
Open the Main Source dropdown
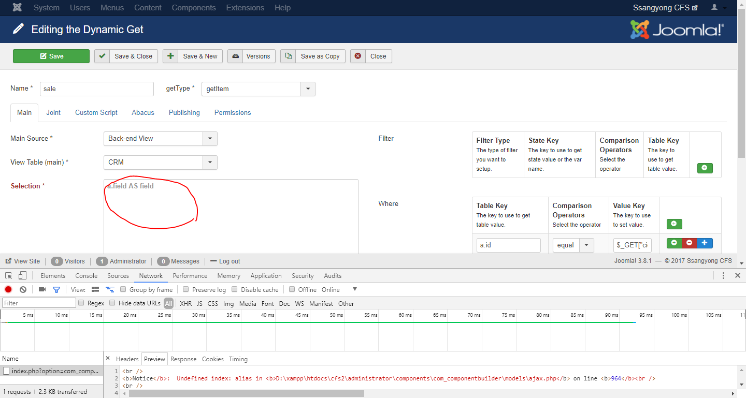click(x=160, y=138)
